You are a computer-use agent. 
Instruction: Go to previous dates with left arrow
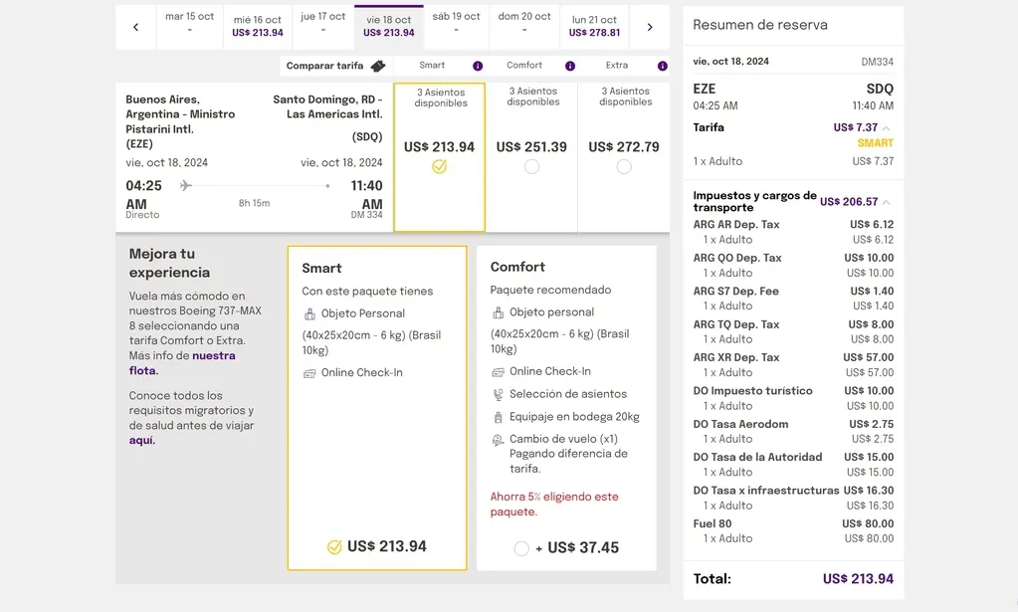point(136,27)
